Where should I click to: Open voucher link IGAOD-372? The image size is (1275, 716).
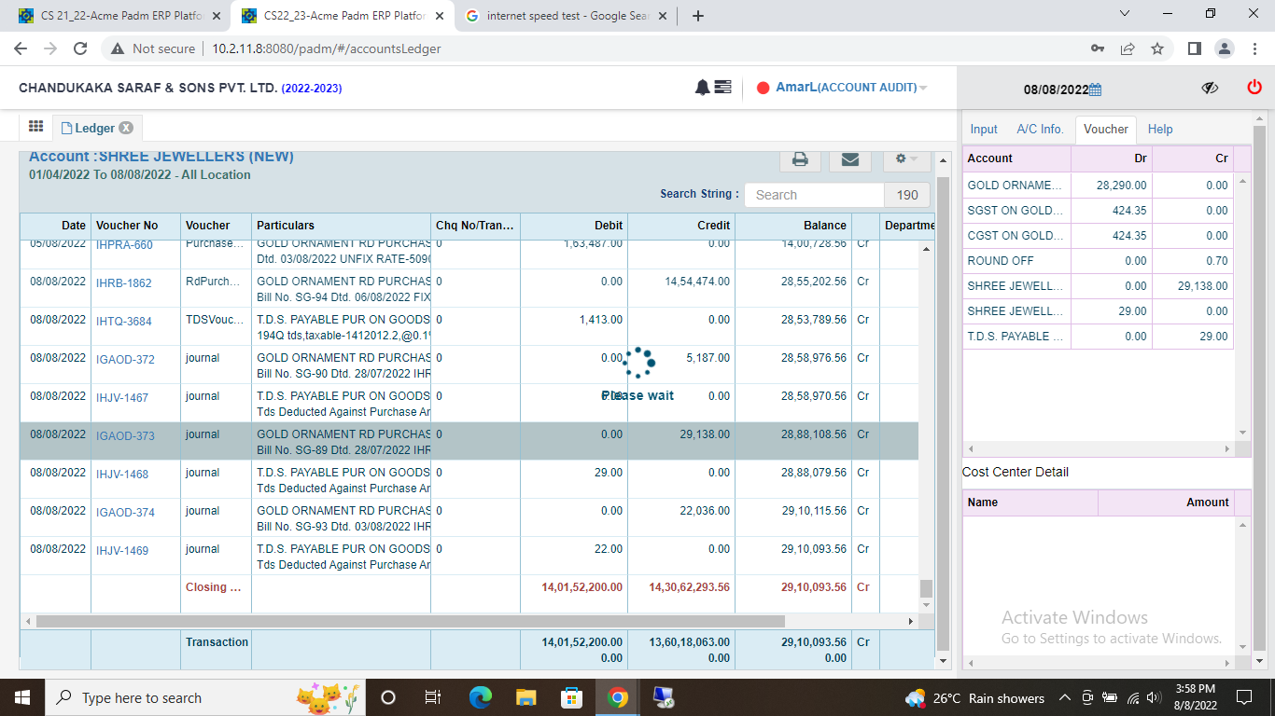(125, 359)
